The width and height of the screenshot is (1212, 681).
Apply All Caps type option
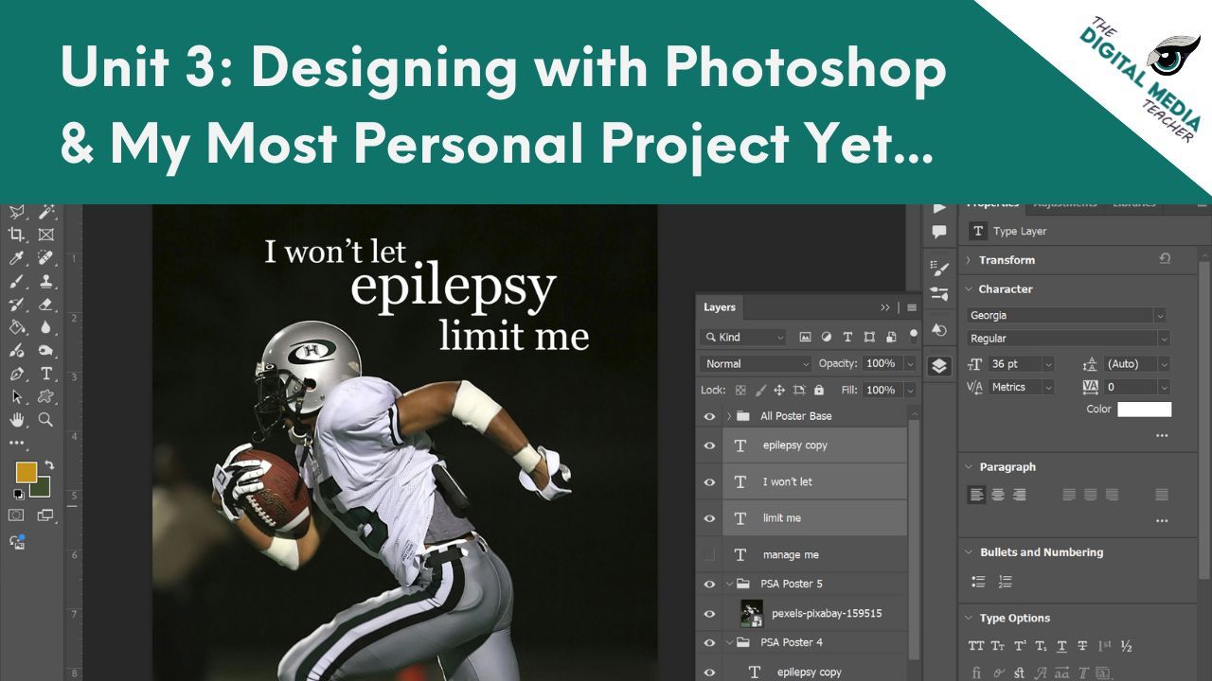[976, 647]
